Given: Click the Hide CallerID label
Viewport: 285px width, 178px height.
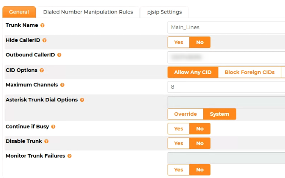Looking at the screenshot, I should [x=23, y=40].
